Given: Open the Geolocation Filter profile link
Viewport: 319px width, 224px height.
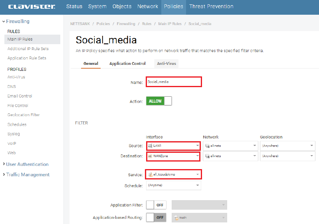Looking at the screenshot, I should click(24, 115).
